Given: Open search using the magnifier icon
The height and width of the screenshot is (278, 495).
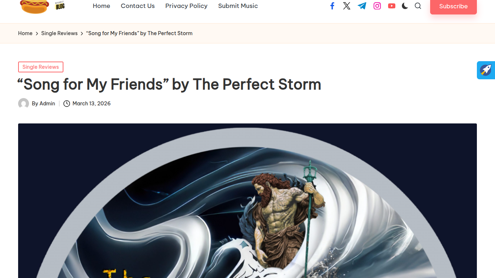Looking at the screenshot, I should coord(418,6).
